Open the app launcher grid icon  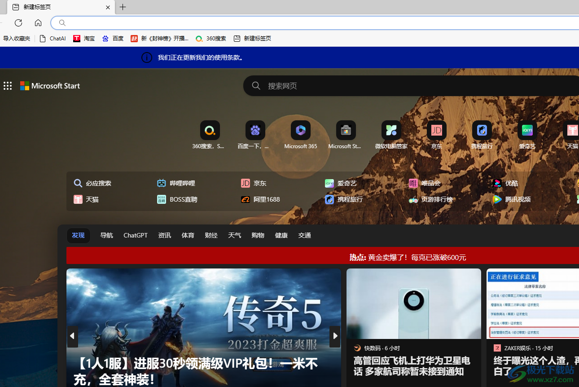pos(8,86)
